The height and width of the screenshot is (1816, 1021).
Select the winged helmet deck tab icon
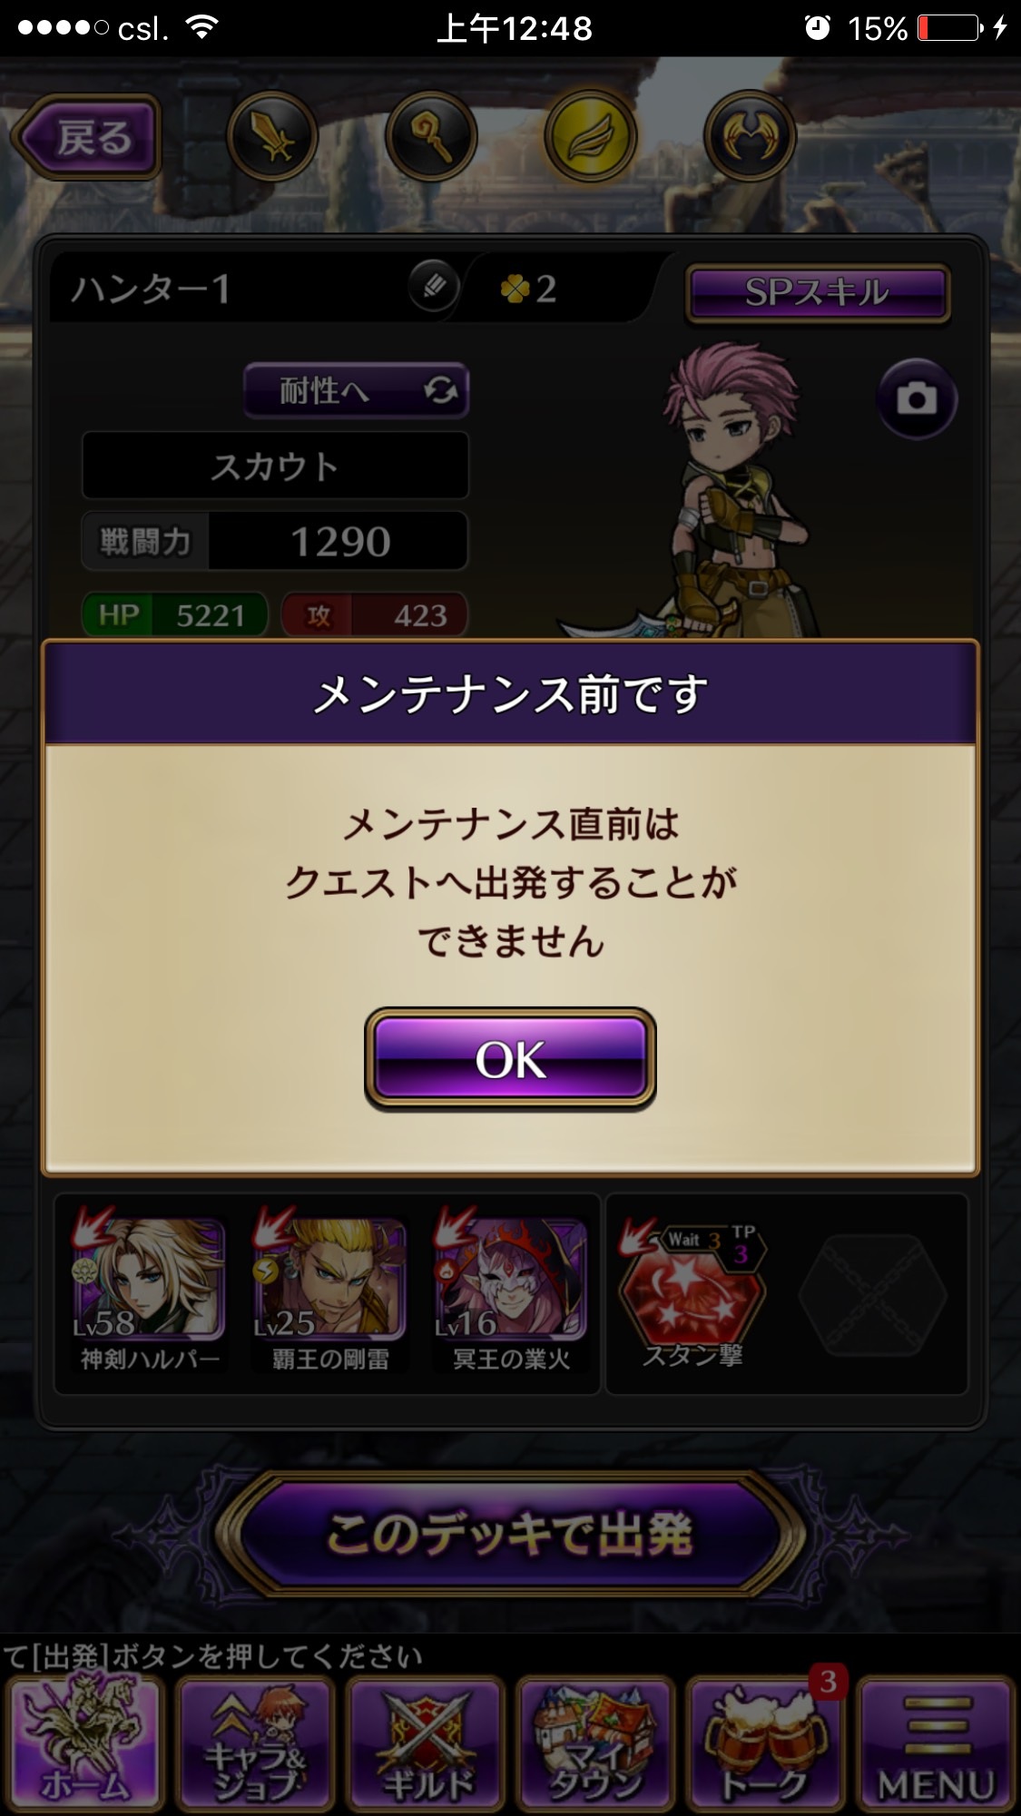[750, 137]
